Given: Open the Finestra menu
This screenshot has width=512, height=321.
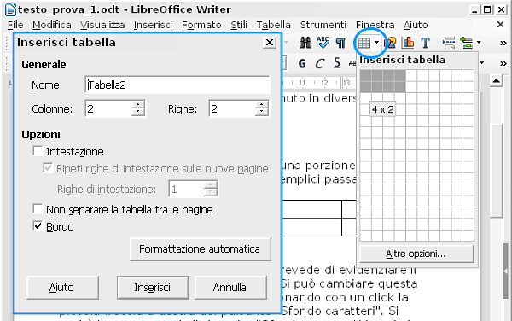Looking at the screenshot, I should tap(375, 25).
